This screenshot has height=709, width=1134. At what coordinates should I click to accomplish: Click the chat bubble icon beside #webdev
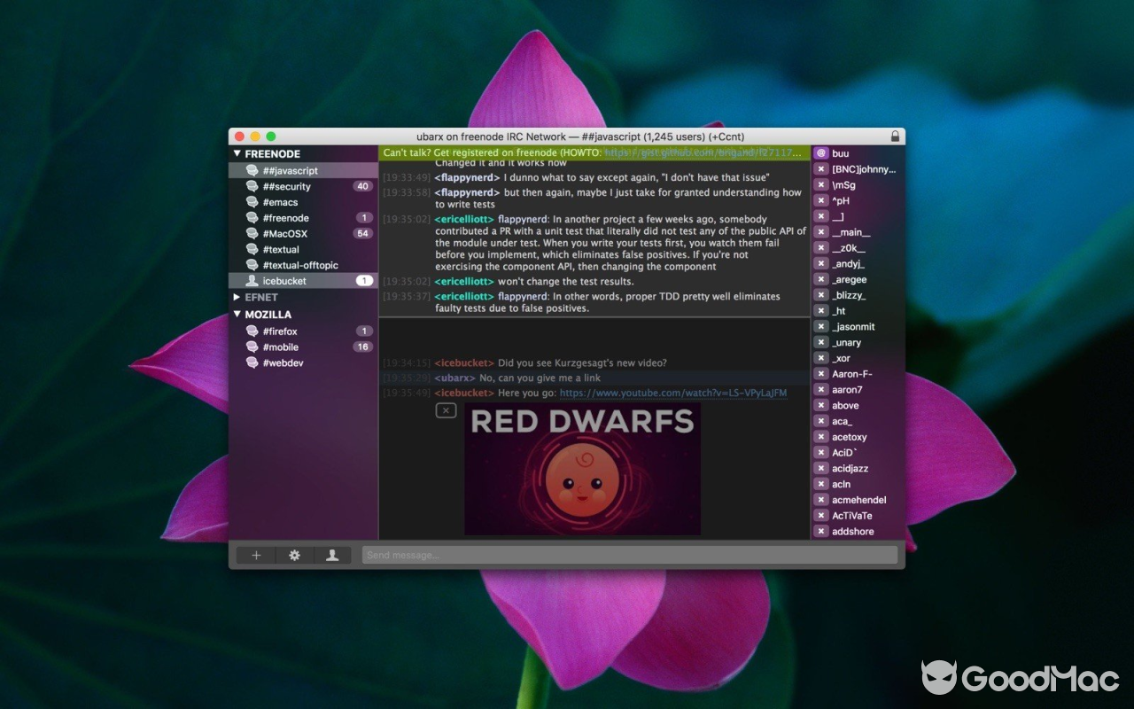coord(252,362)
